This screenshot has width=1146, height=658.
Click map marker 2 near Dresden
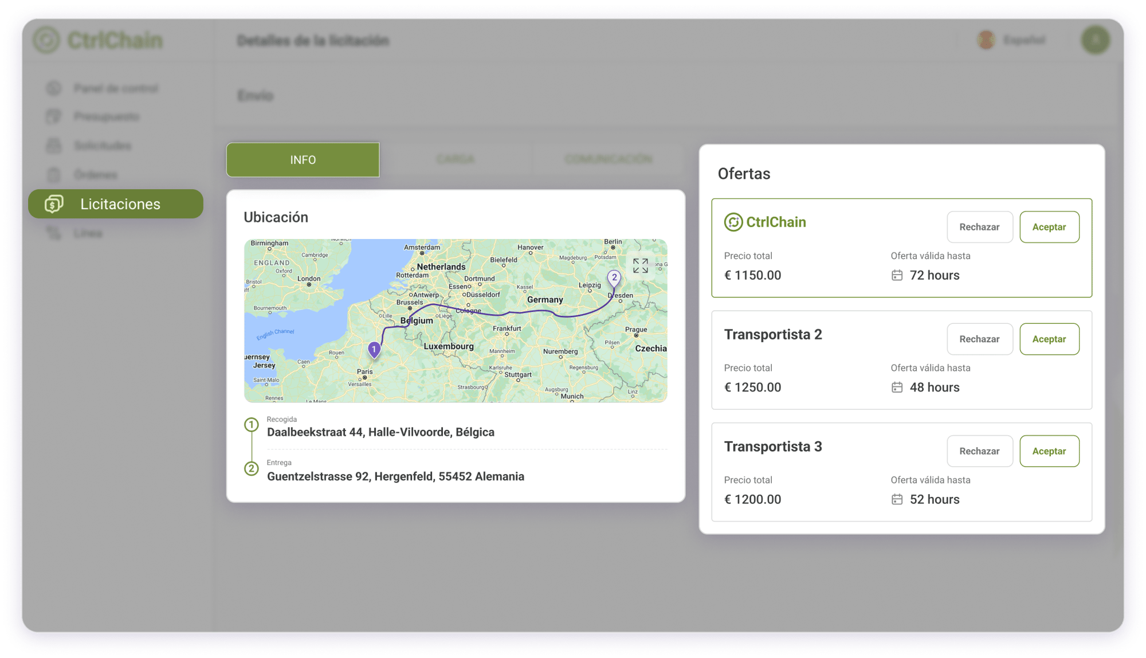[x=614, y=279]
